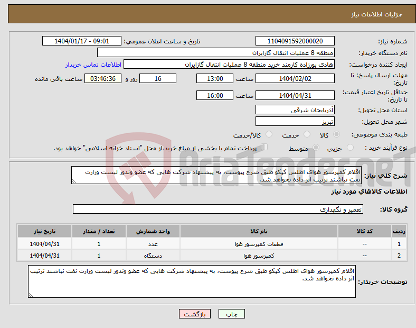This screenshot has height=328, width=416.
Task: Toggle the اسناد خزانه اسلامی payment checkbox
Action: pos(264,147)
